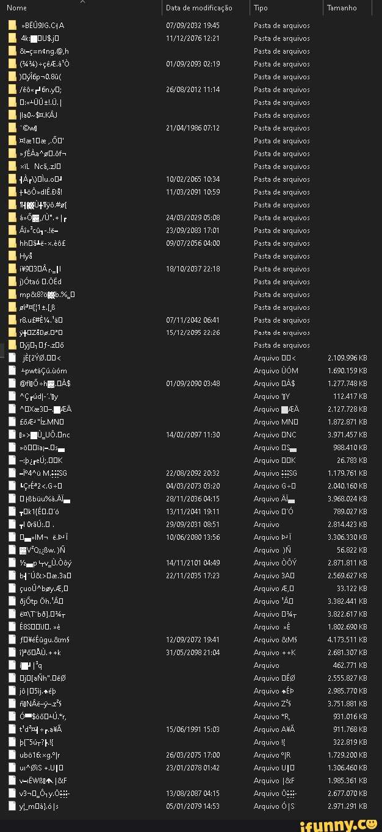The width and height of the screenshot is (382, 832).
Task: Select folder icon modified 21/04/1986 07:12
Action: pyautogui.click(x=12, y=128)
